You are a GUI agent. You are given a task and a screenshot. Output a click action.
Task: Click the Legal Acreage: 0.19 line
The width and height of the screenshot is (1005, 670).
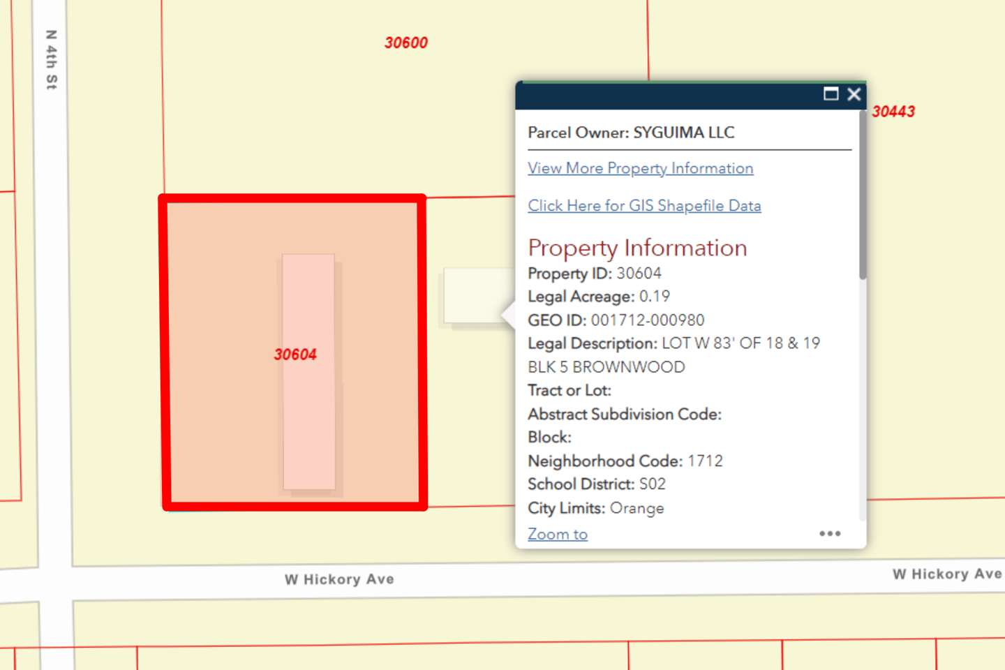[x=599, y=297]
